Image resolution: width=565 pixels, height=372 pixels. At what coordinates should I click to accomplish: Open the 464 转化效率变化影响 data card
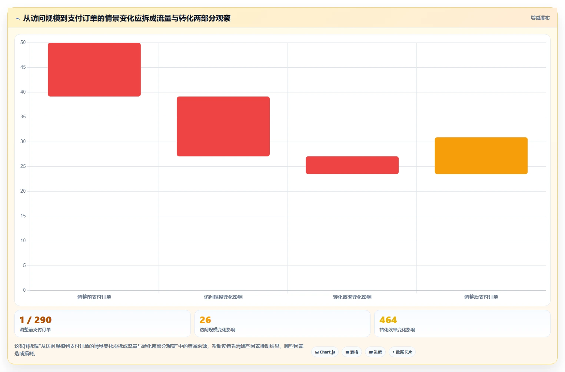[x=462, y=324]
